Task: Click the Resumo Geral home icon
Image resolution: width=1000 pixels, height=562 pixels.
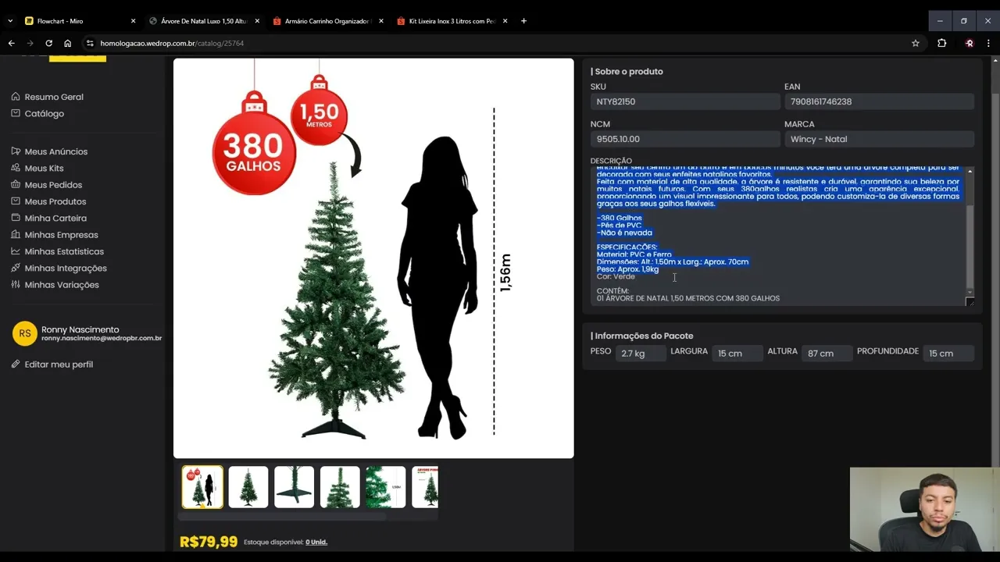Action: tap(16, 97)
